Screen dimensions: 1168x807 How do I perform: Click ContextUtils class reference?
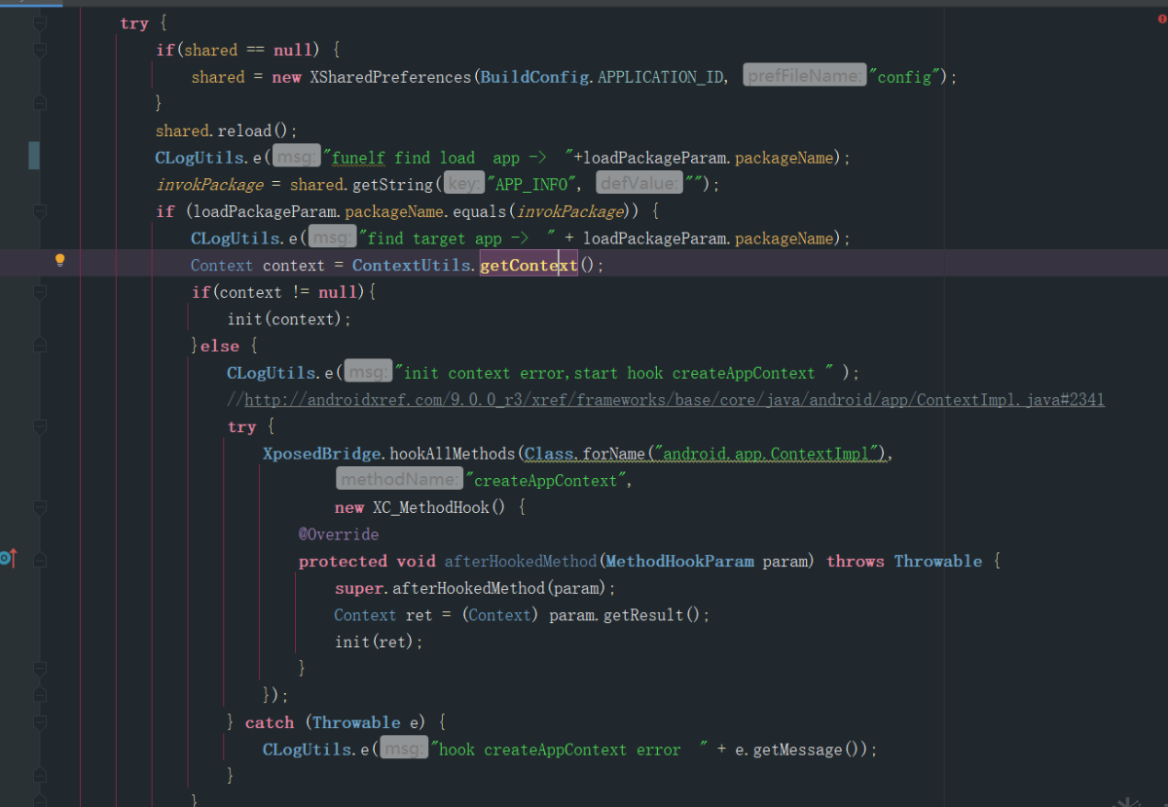[x=413, y=265]
